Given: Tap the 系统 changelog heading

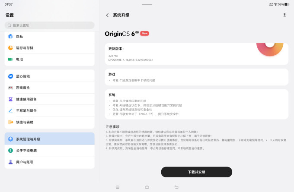Looking at the screenshot, I should [x=112, y=95].
